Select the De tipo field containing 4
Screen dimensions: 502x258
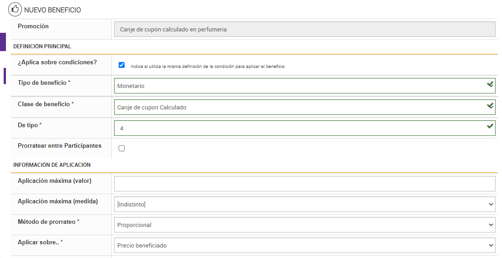click(x=297, y=128)
